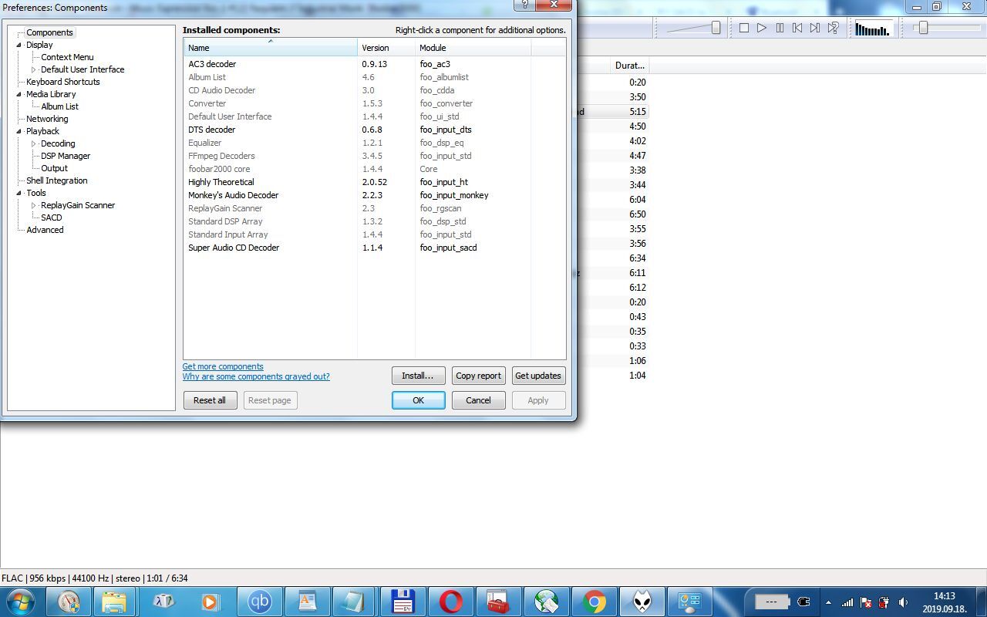This screenshot has width=987, height=617.
Task: Collapse the Display tree node
Action: (x=19, y=45)
